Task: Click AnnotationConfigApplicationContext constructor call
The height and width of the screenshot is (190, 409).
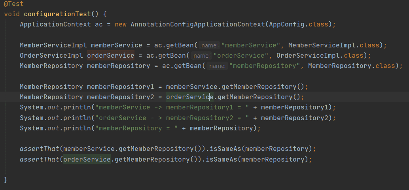Action: click(x=198, y=24)
